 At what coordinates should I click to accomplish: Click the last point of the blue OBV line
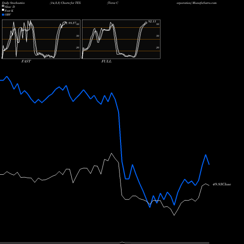pos(209,164)
